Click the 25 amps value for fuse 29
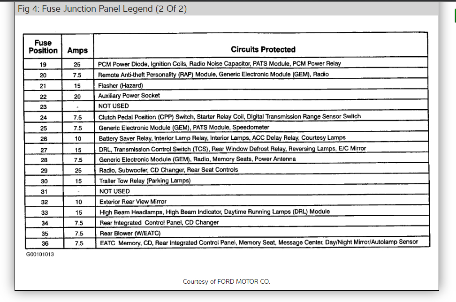The width and height of the screenshot is (456, 302). click(78, 170)
